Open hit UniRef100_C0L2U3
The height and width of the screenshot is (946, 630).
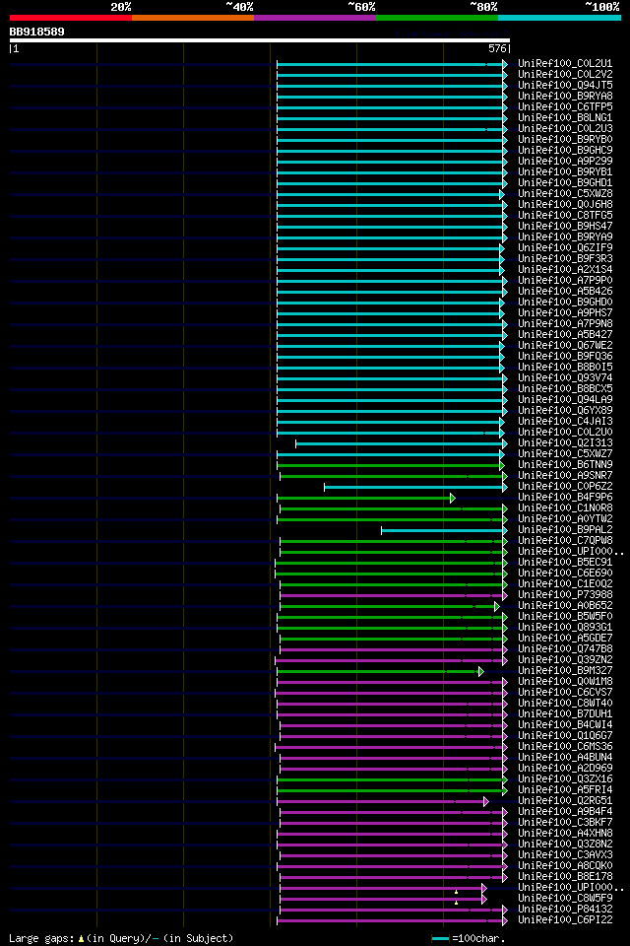pos(565,128)
